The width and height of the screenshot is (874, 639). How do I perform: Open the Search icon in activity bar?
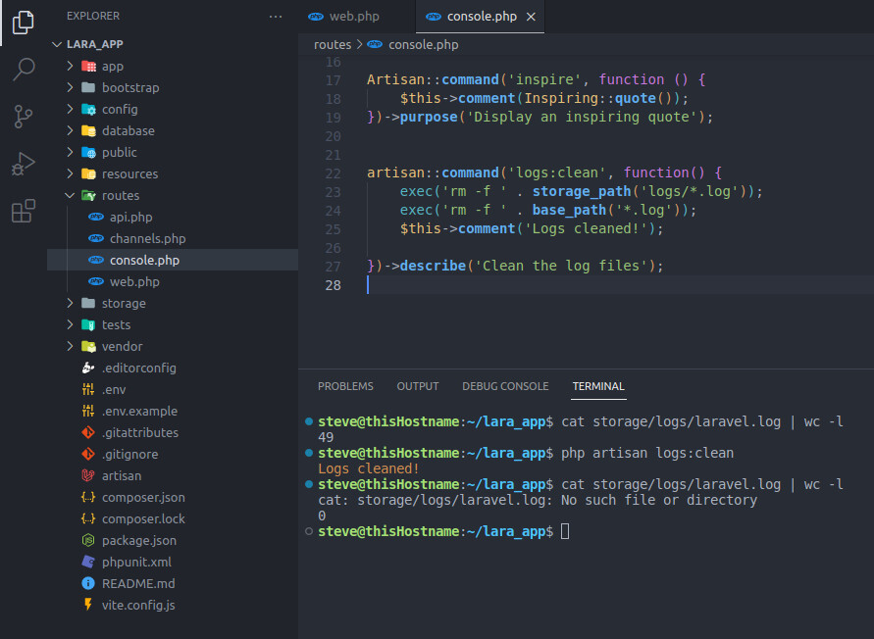click(23, 69)
